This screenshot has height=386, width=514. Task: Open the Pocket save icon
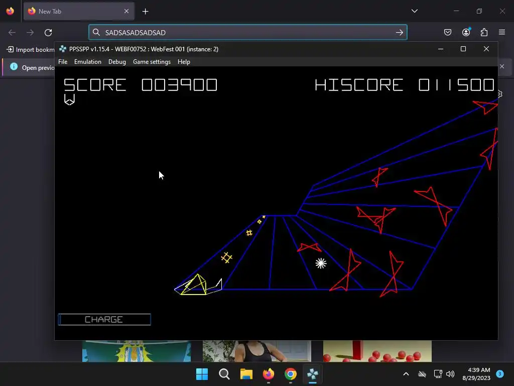pos(447,32)
